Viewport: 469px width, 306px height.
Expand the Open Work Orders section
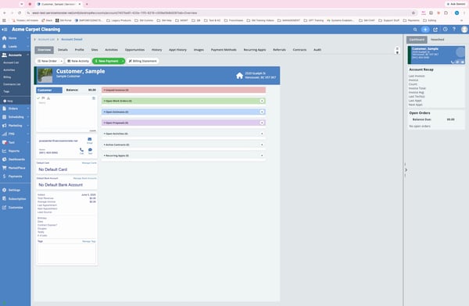point(184,101)
